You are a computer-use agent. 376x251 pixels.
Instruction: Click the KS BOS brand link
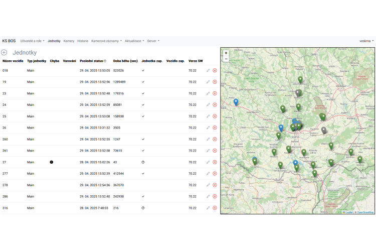click(9, 41)
